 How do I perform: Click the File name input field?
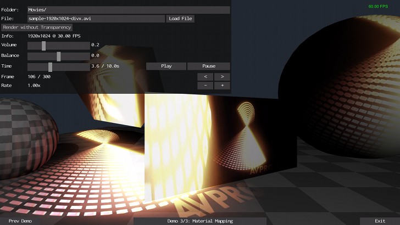(96, 19)
